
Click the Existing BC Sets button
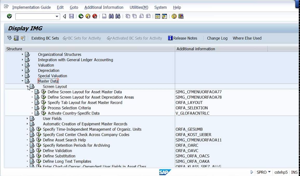point(45,38)
